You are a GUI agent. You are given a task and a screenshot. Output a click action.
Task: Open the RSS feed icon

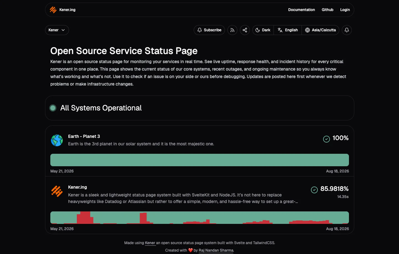232,30
